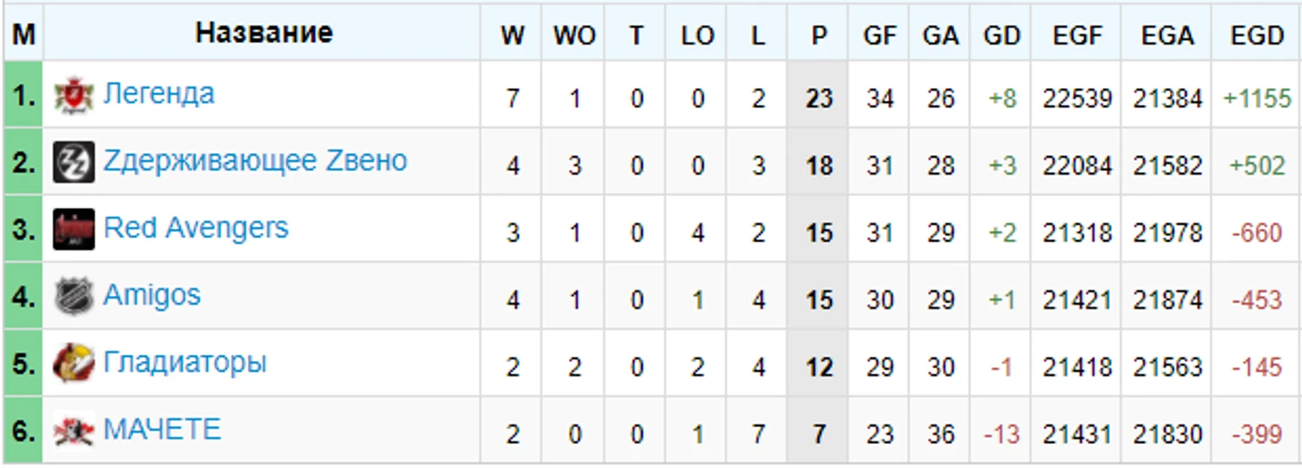Open the Легенда team link
Image resolution: width=1302 pixels, height=468 pixels.
coord(159,94)
